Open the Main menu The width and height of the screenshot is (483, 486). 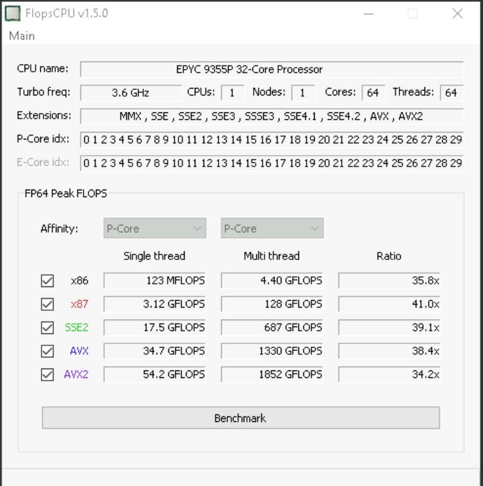tap(22, 36)
